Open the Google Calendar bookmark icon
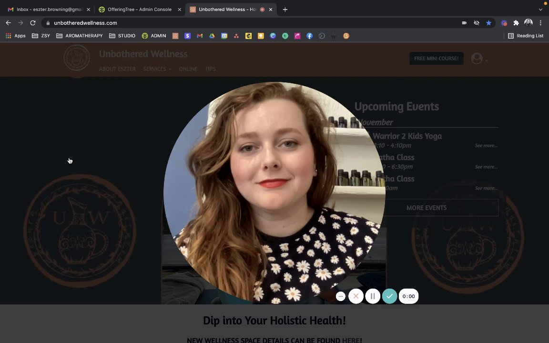The width and height of the screenshot is (549, 343). coord(224,36)
